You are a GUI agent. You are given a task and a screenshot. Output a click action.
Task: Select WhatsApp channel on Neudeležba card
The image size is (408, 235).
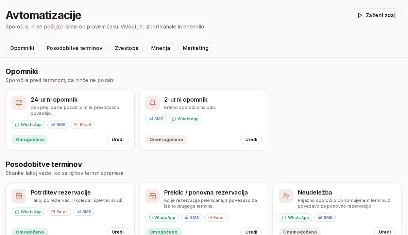(x=295, y=218)
